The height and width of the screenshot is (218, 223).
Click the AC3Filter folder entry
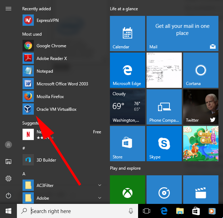click(62, 185)
